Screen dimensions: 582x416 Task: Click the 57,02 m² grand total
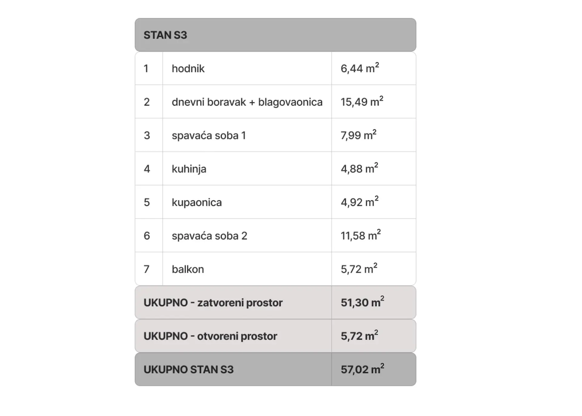click(362, 369)
